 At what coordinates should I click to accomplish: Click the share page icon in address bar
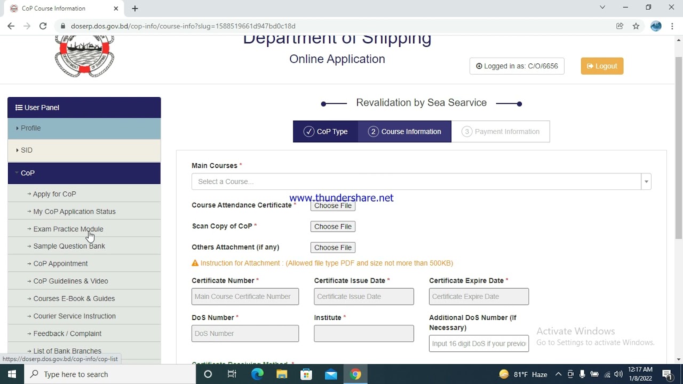point(620,26)
